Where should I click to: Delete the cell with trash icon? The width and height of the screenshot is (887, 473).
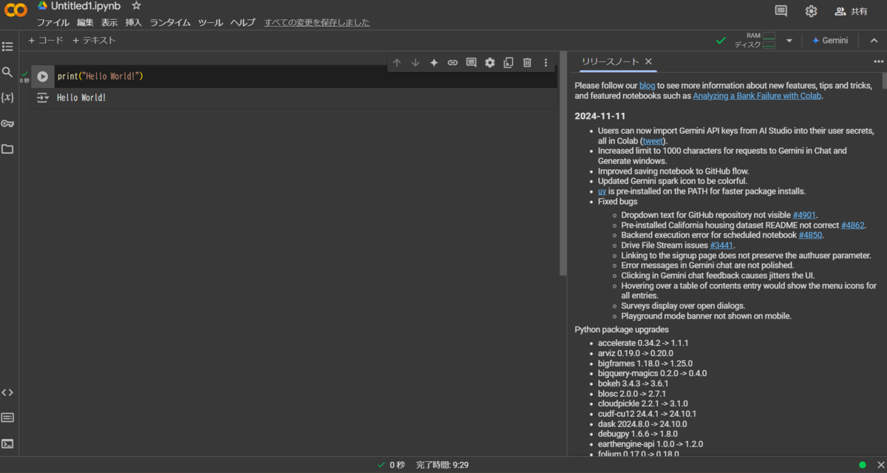point(527,63)
